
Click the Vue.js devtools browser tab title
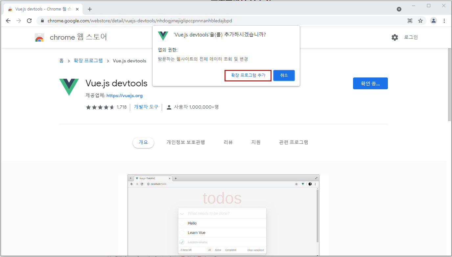[43, 9]
